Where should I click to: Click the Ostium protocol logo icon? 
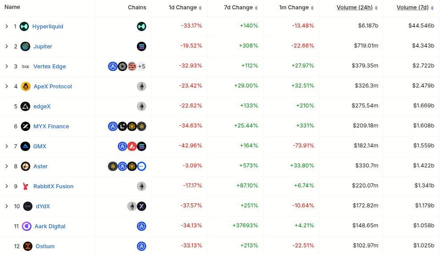coord(28,246)
